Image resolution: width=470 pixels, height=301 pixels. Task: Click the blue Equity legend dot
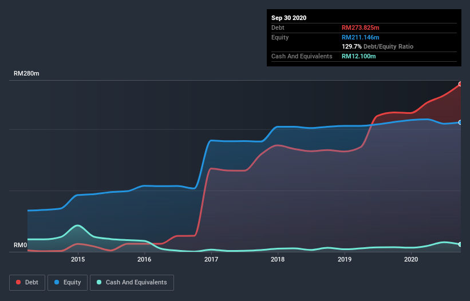57,282
